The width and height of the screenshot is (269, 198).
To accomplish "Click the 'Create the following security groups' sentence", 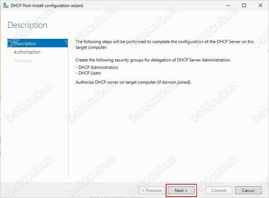I will (153, 60).
